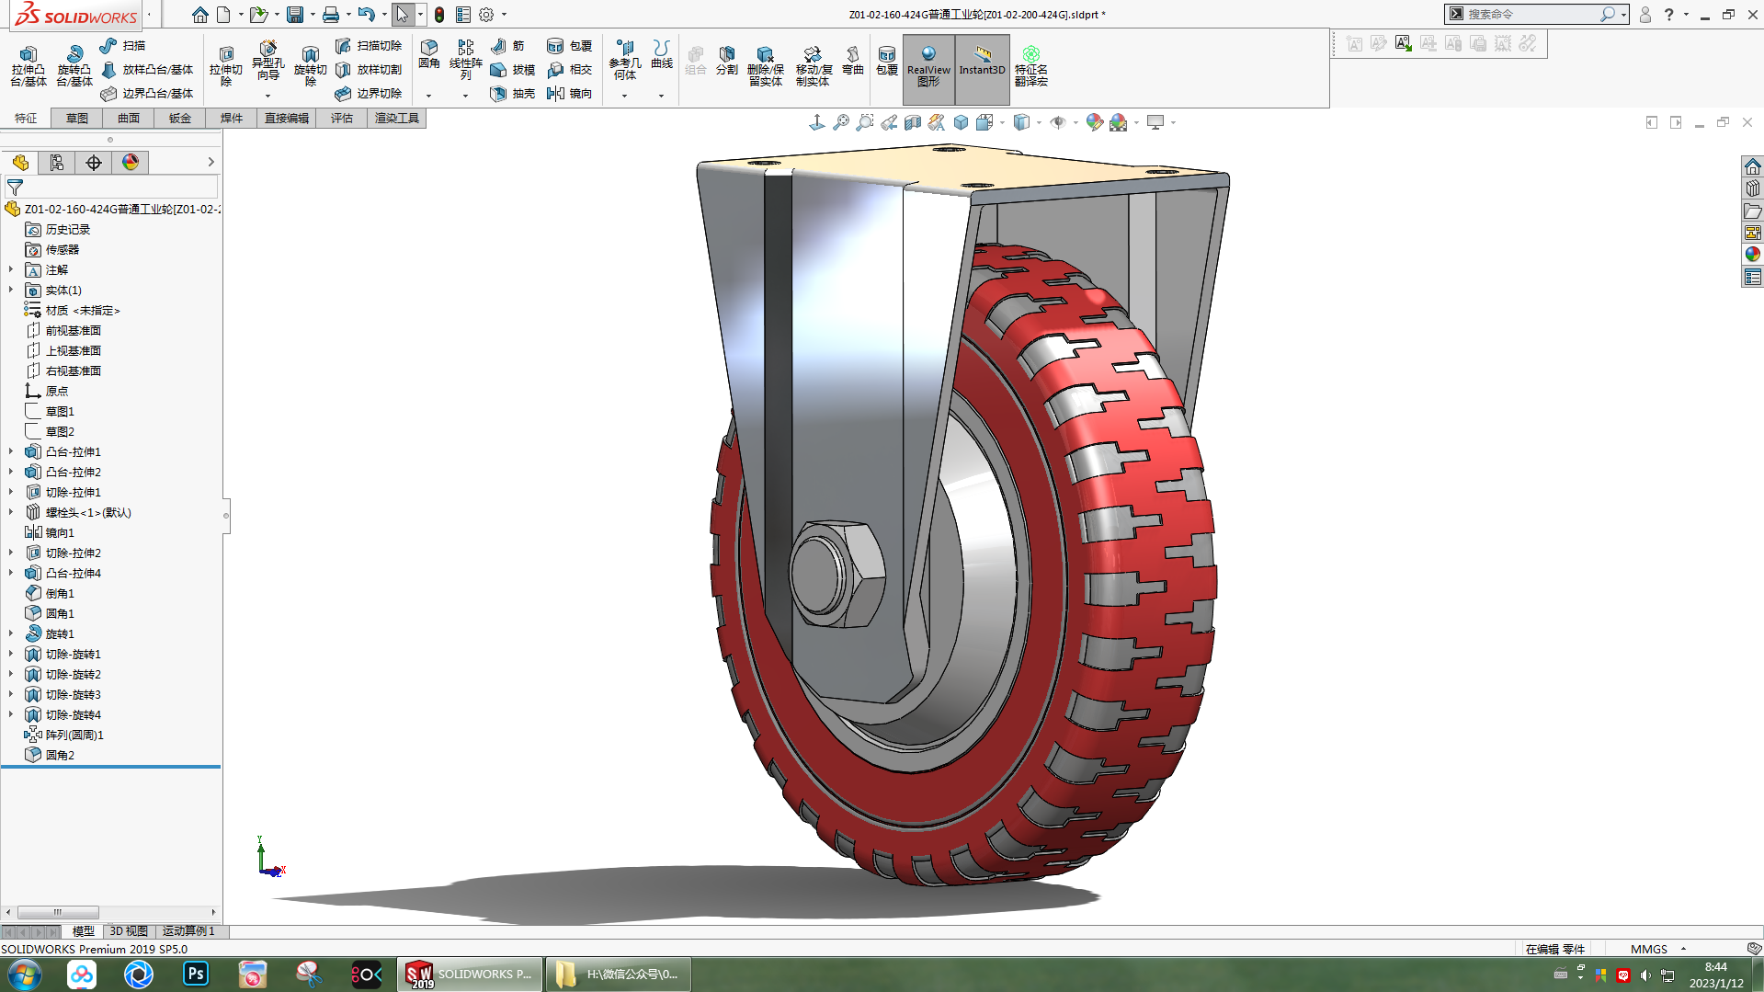1764x992 pixels.
Task: Switch to the 评估 evaluate tab
Action: [x=342, y=119]
